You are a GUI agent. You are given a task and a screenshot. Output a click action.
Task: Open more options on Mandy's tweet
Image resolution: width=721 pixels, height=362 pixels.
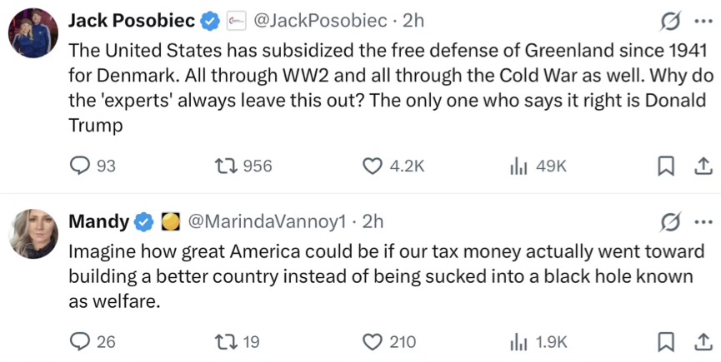pos(702,222)
